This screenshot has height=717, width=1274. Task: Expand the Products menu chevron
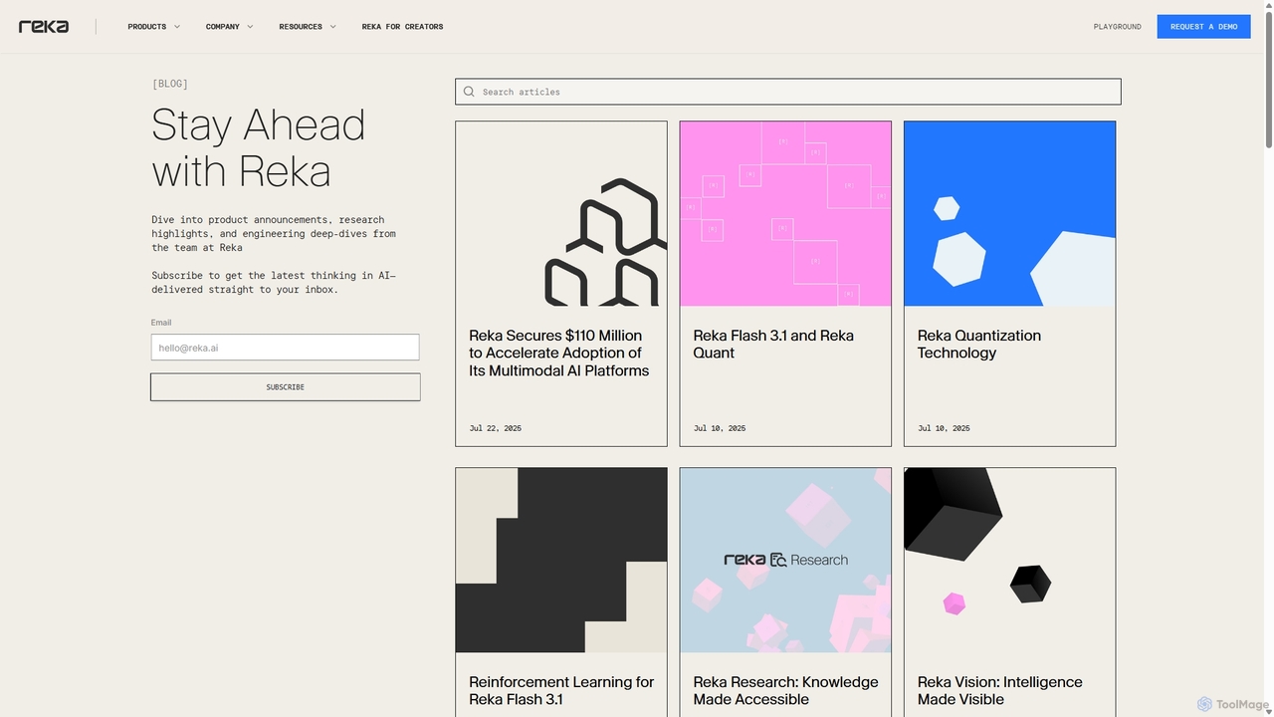pyautogui.click(x=177, y=27)
